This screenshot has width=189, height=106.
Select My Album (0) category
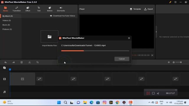tap(8, 16)
